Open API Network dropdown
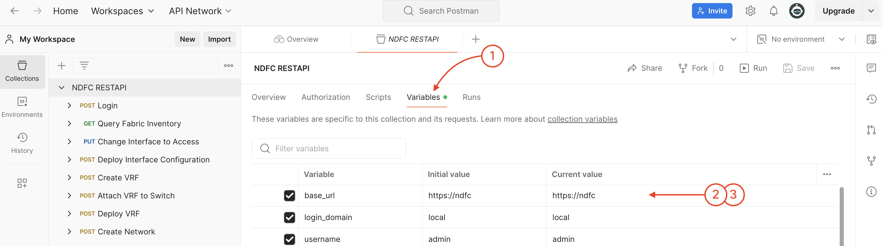This screenshot has height=246, width=883. tap(200, 11)
